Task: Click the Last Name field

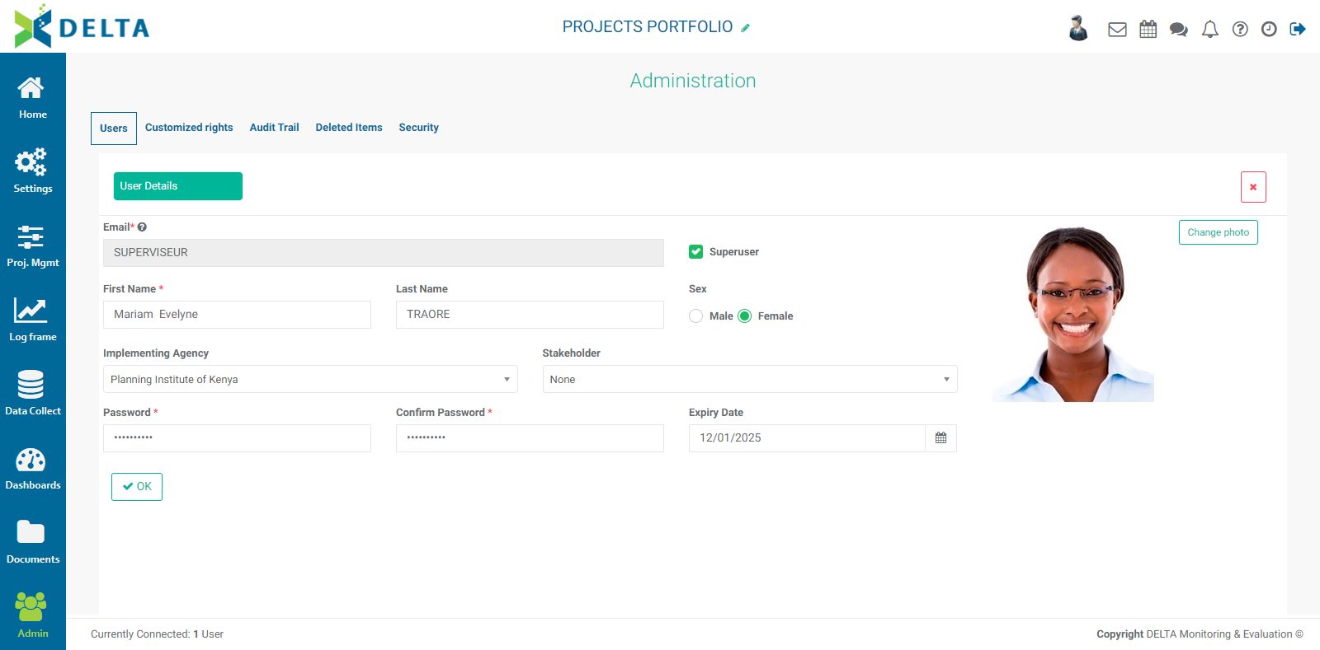Action: (x=530, y=315)
